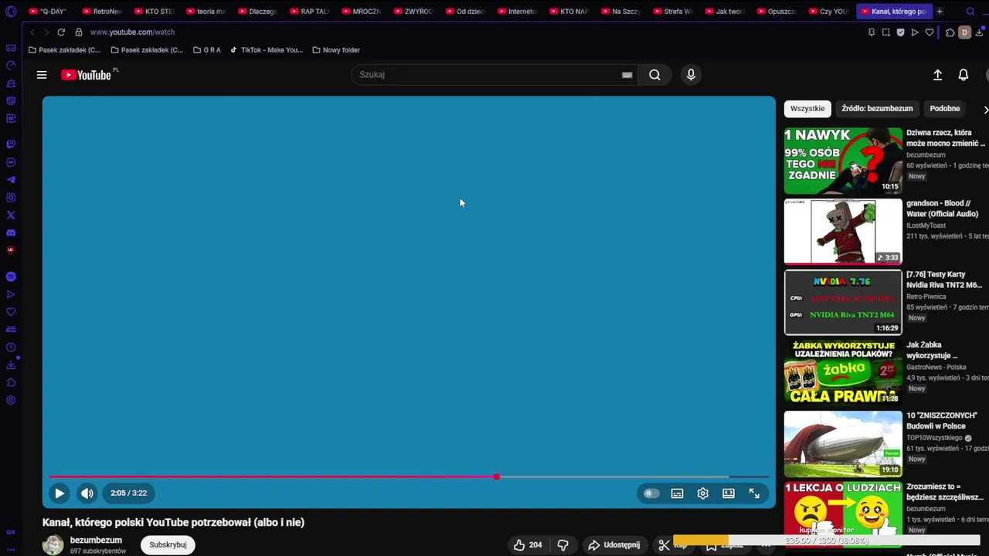Go to the YouTube home logo
Image resolution: width=989 pixels, height=556 pixels.
point(87,75)
